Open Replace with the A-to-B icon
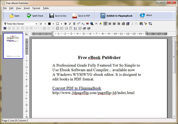178x124 pixels. tap(150, 24)
